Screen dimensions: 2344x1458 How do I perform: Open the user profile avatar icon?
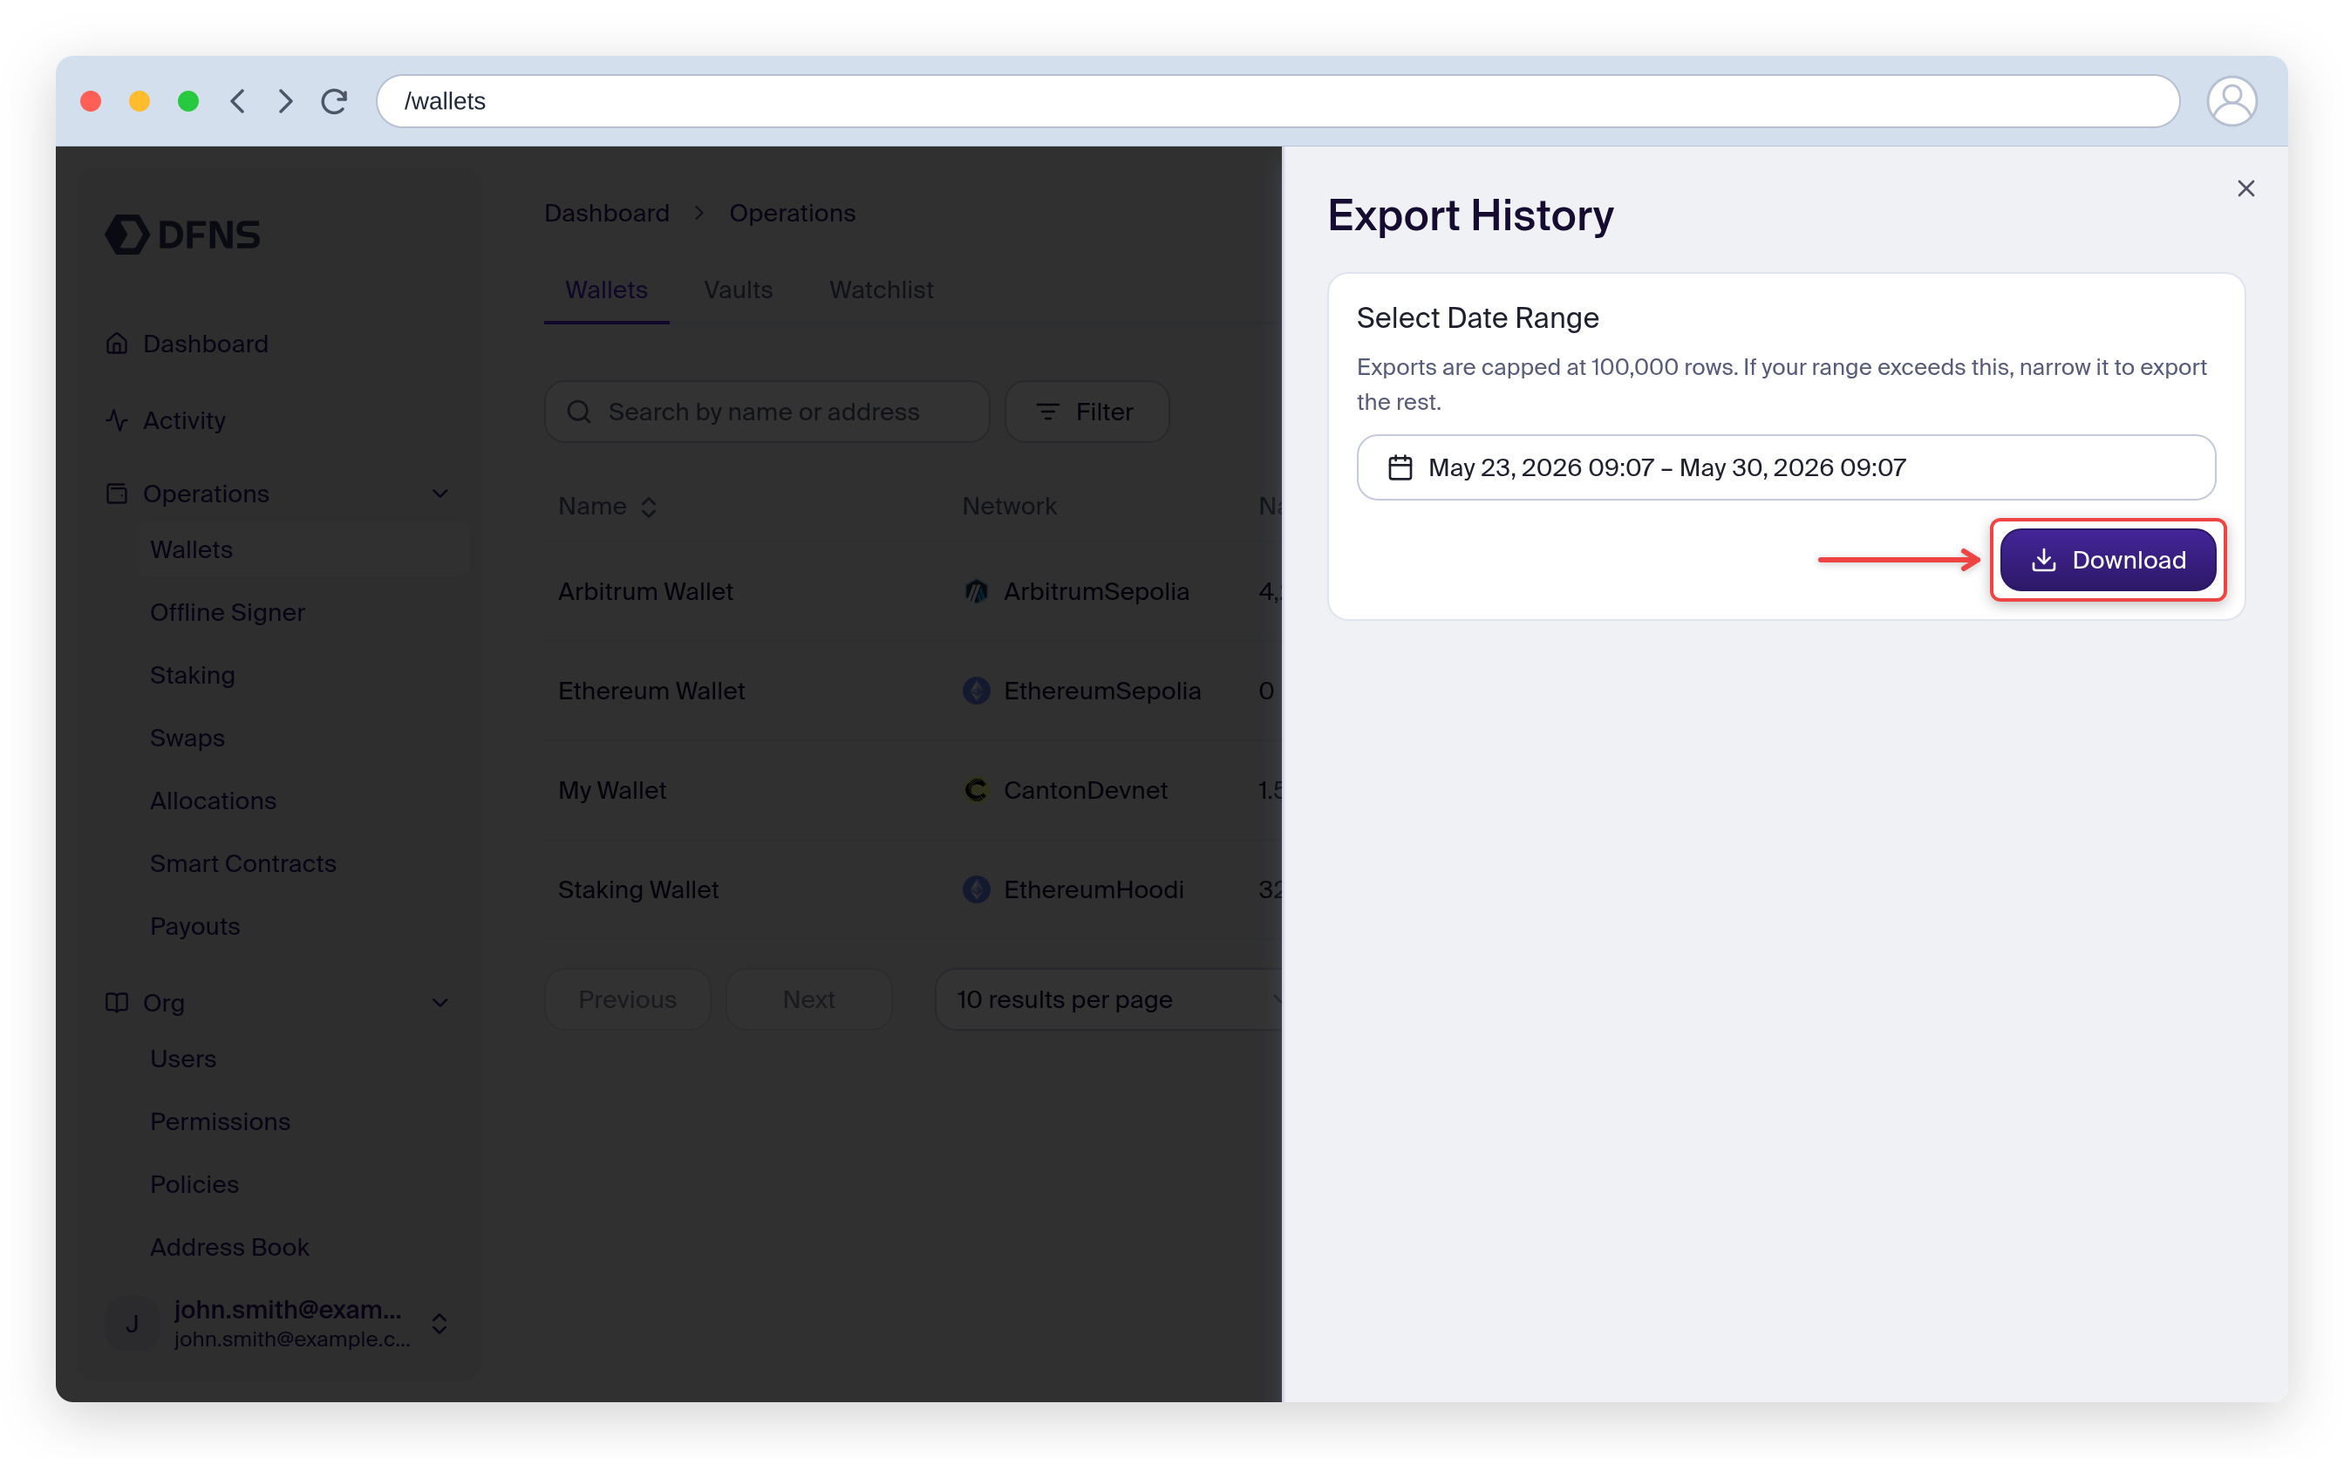pyautogui.click(x=2231, y=101)
